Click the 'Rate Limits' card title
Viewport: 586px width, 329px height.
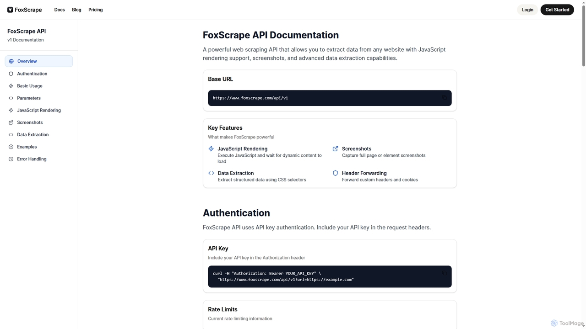[x=222, y=309]
